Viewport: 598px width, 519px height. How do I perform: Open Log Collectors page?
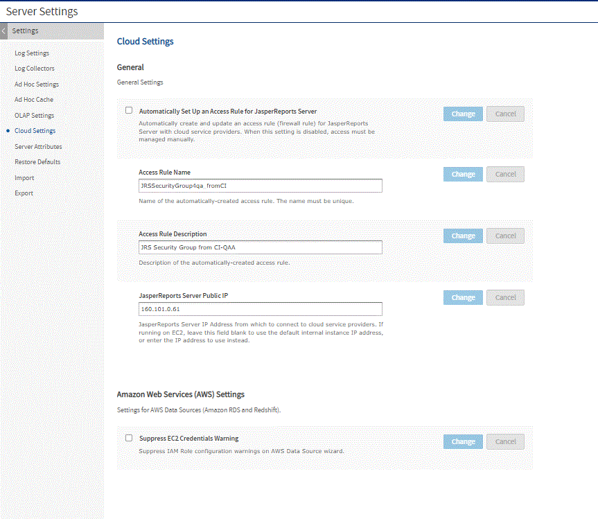[x=35, y=69]
